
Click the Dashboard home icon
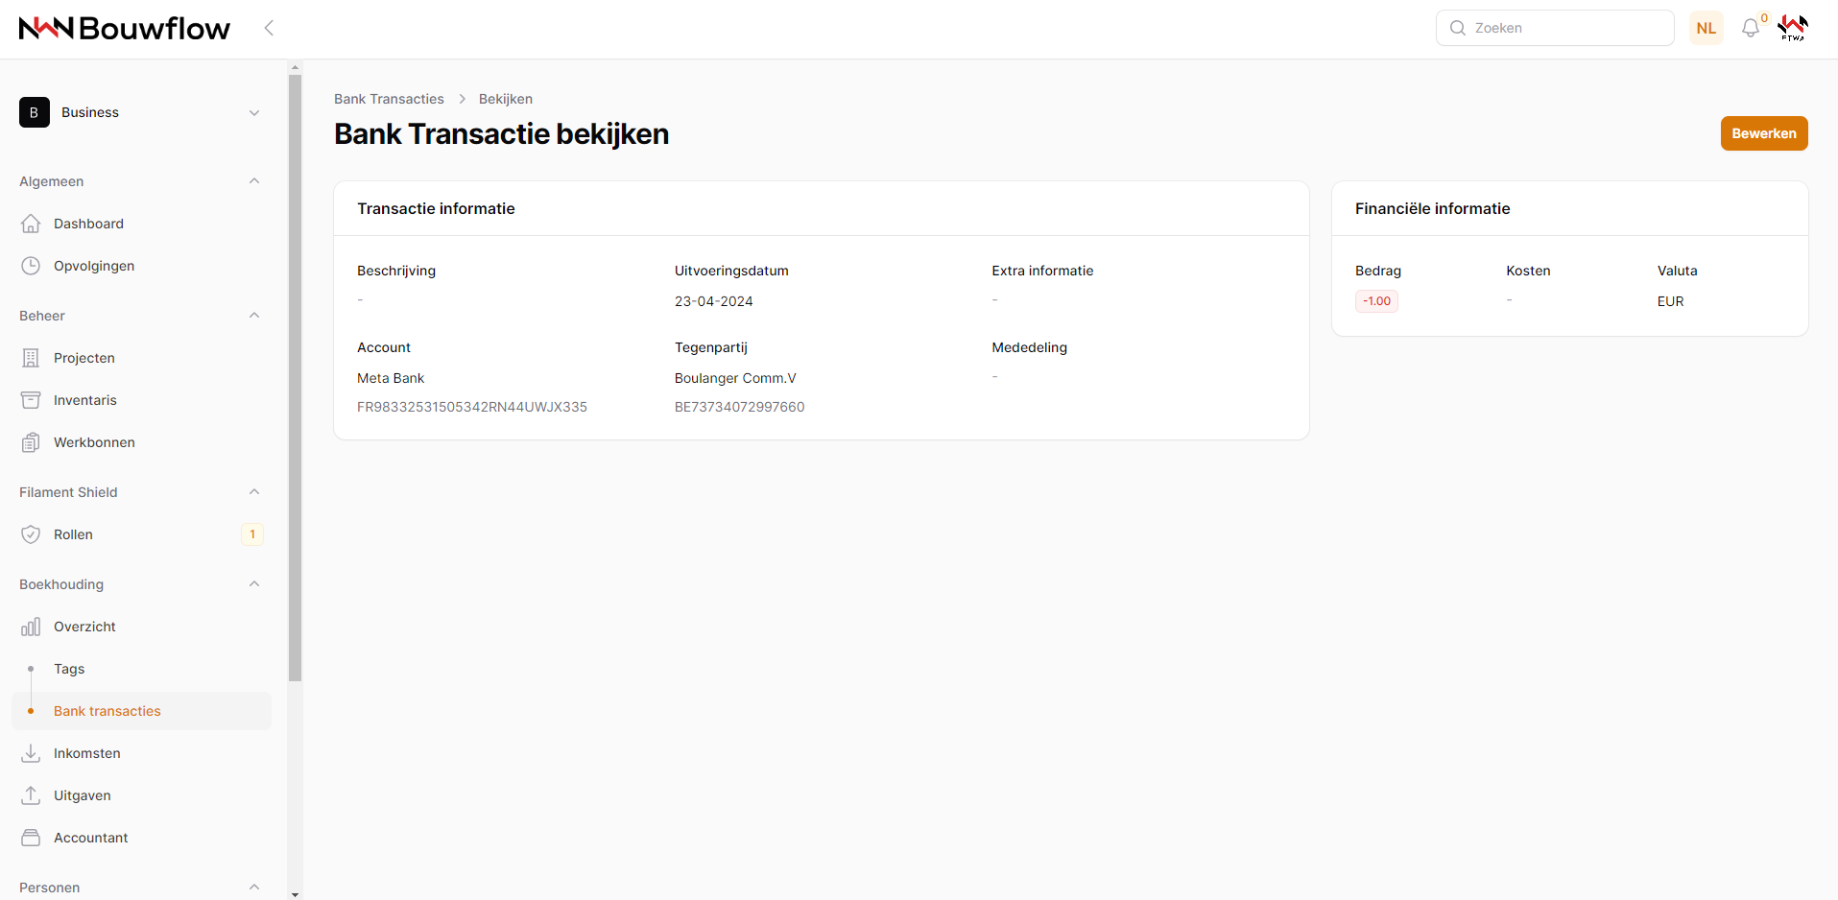point(31,224)
